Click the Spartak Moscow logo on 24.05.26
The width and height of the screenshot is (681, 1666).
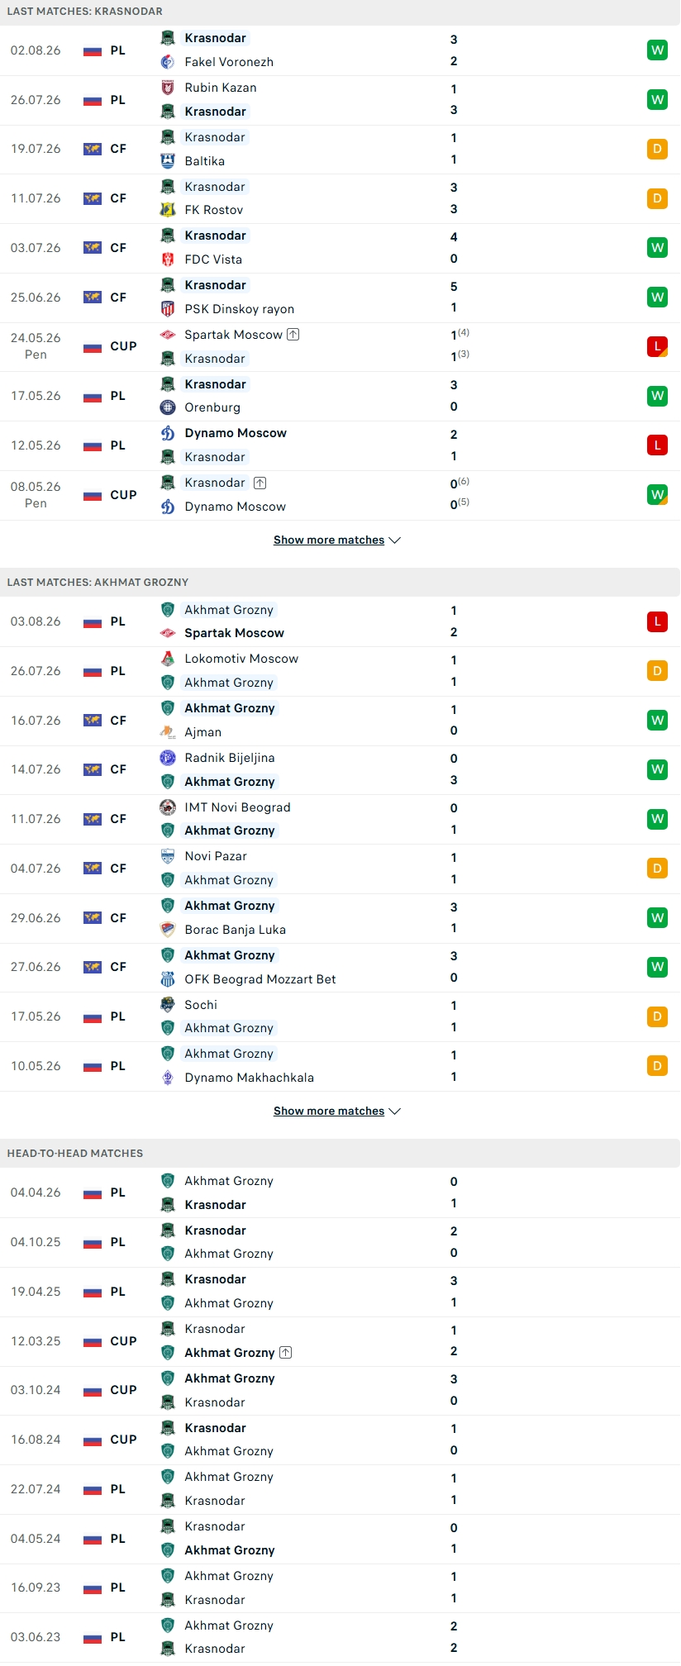168,335
